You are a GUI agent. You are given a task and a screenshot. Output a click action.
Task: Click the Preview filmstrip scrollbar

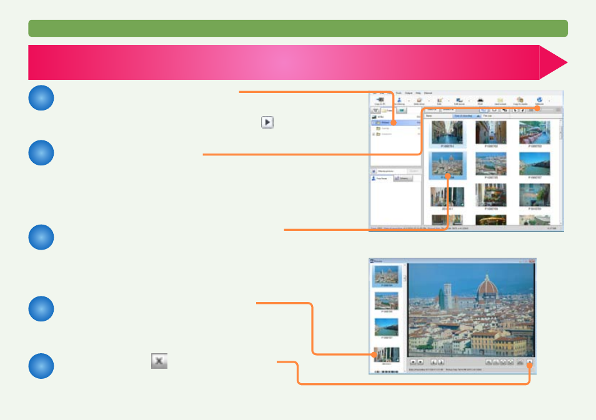(x=405, y=318)
